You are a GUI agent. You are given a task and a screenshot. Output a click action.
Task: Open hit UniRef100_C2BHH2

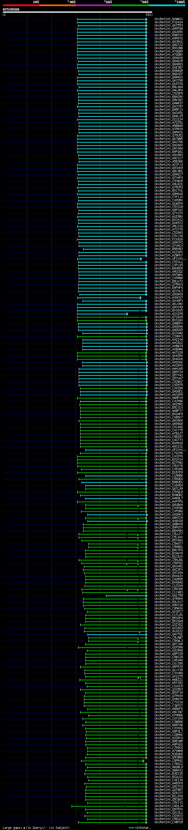[168, 735]
